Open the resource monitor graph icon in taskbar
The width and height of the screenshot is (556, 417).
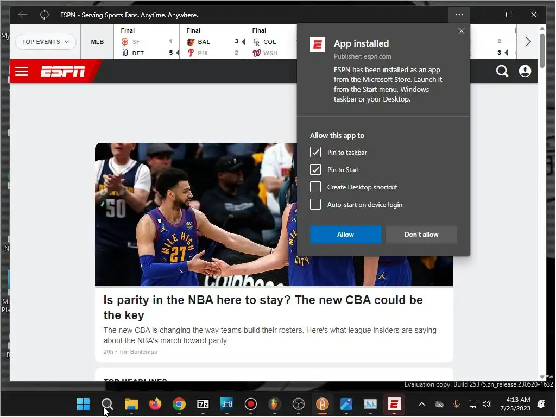click(x=370, y=404)
